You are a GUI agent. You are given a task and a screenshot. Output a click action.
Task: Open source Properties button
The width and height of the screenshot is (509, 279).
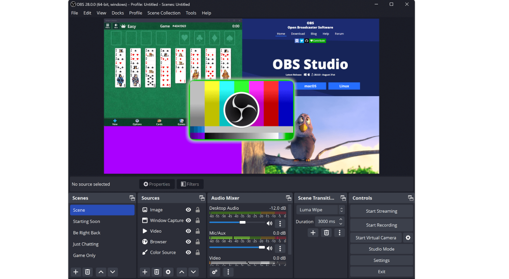(x=157, y=184)
